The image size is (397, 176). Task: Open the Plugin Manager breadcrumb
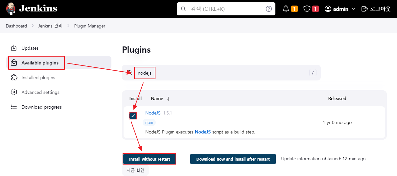(90, 26)
